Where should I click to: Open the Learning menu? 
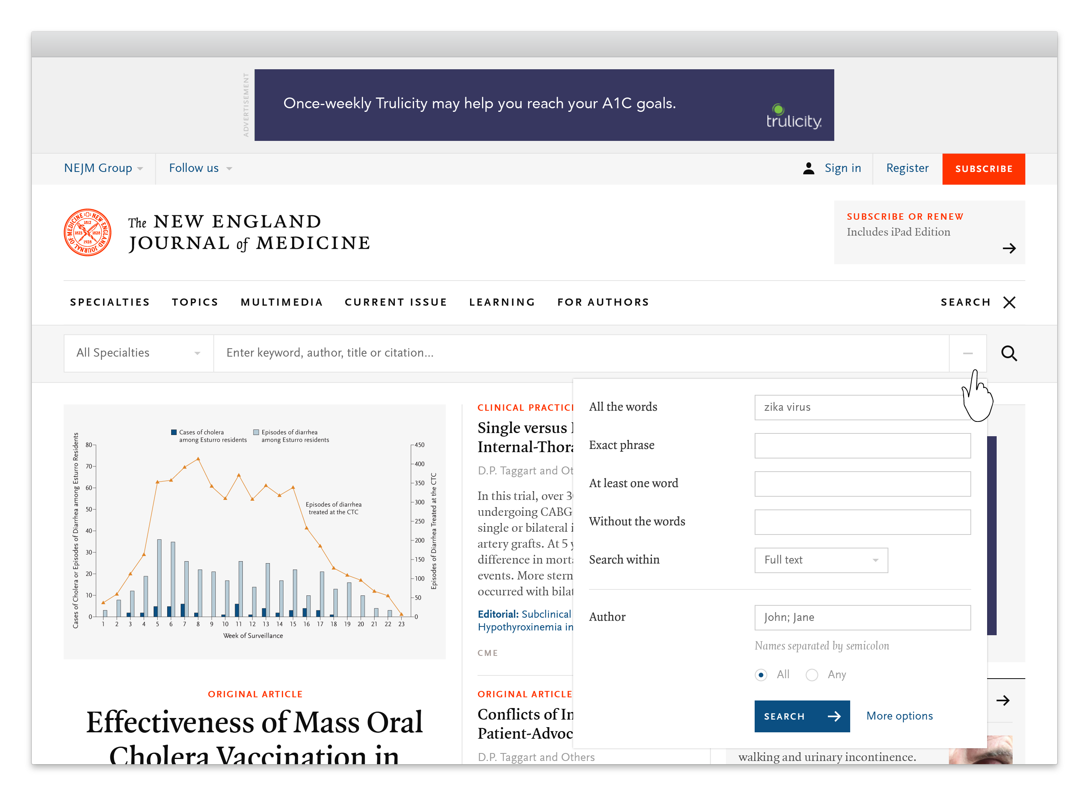[502, 302]
